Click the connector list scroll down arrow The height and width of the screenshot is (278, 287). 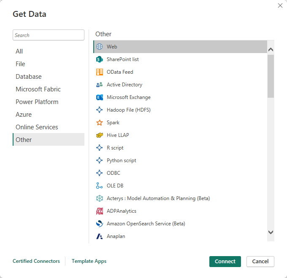click(271, 232)
